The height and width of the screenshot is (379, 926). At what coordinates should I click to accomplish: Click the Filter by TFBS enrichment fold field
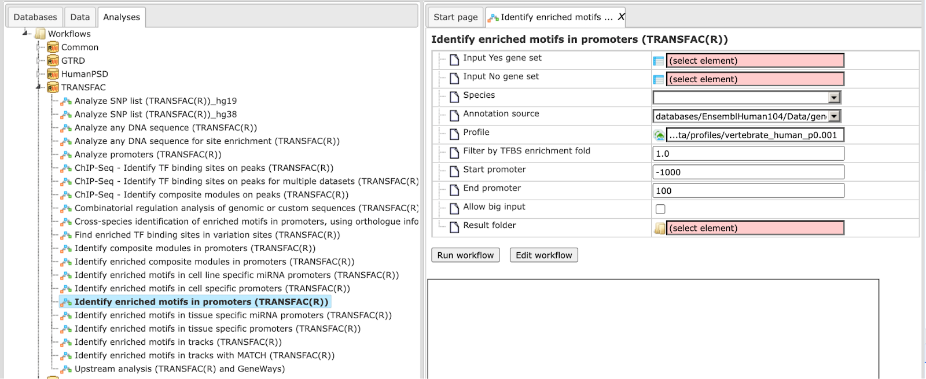tap(748, 153)
